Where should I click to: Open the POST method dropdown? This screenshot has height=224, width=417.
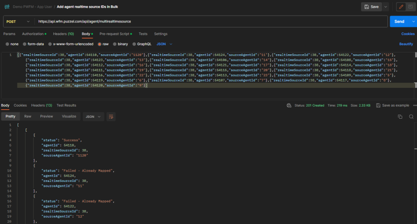click(x=18, y=21)
